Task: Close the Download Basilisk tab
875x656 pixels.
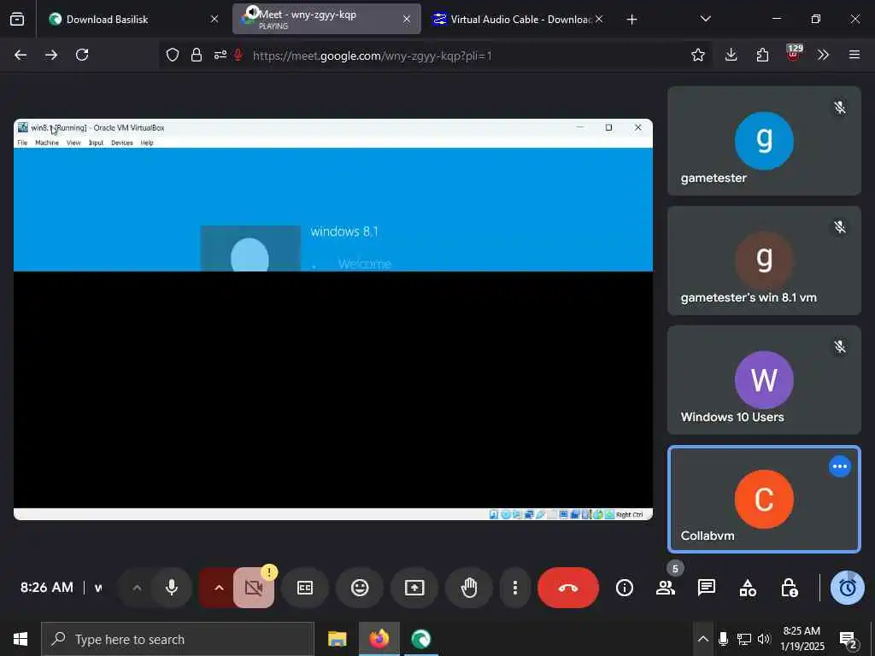Action: (214, 19)
